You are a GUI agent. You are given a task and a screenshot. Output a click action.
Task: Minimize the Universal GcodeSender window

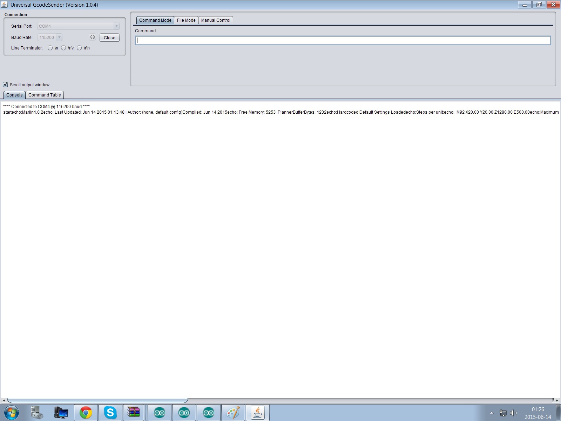tap(525, 5)
